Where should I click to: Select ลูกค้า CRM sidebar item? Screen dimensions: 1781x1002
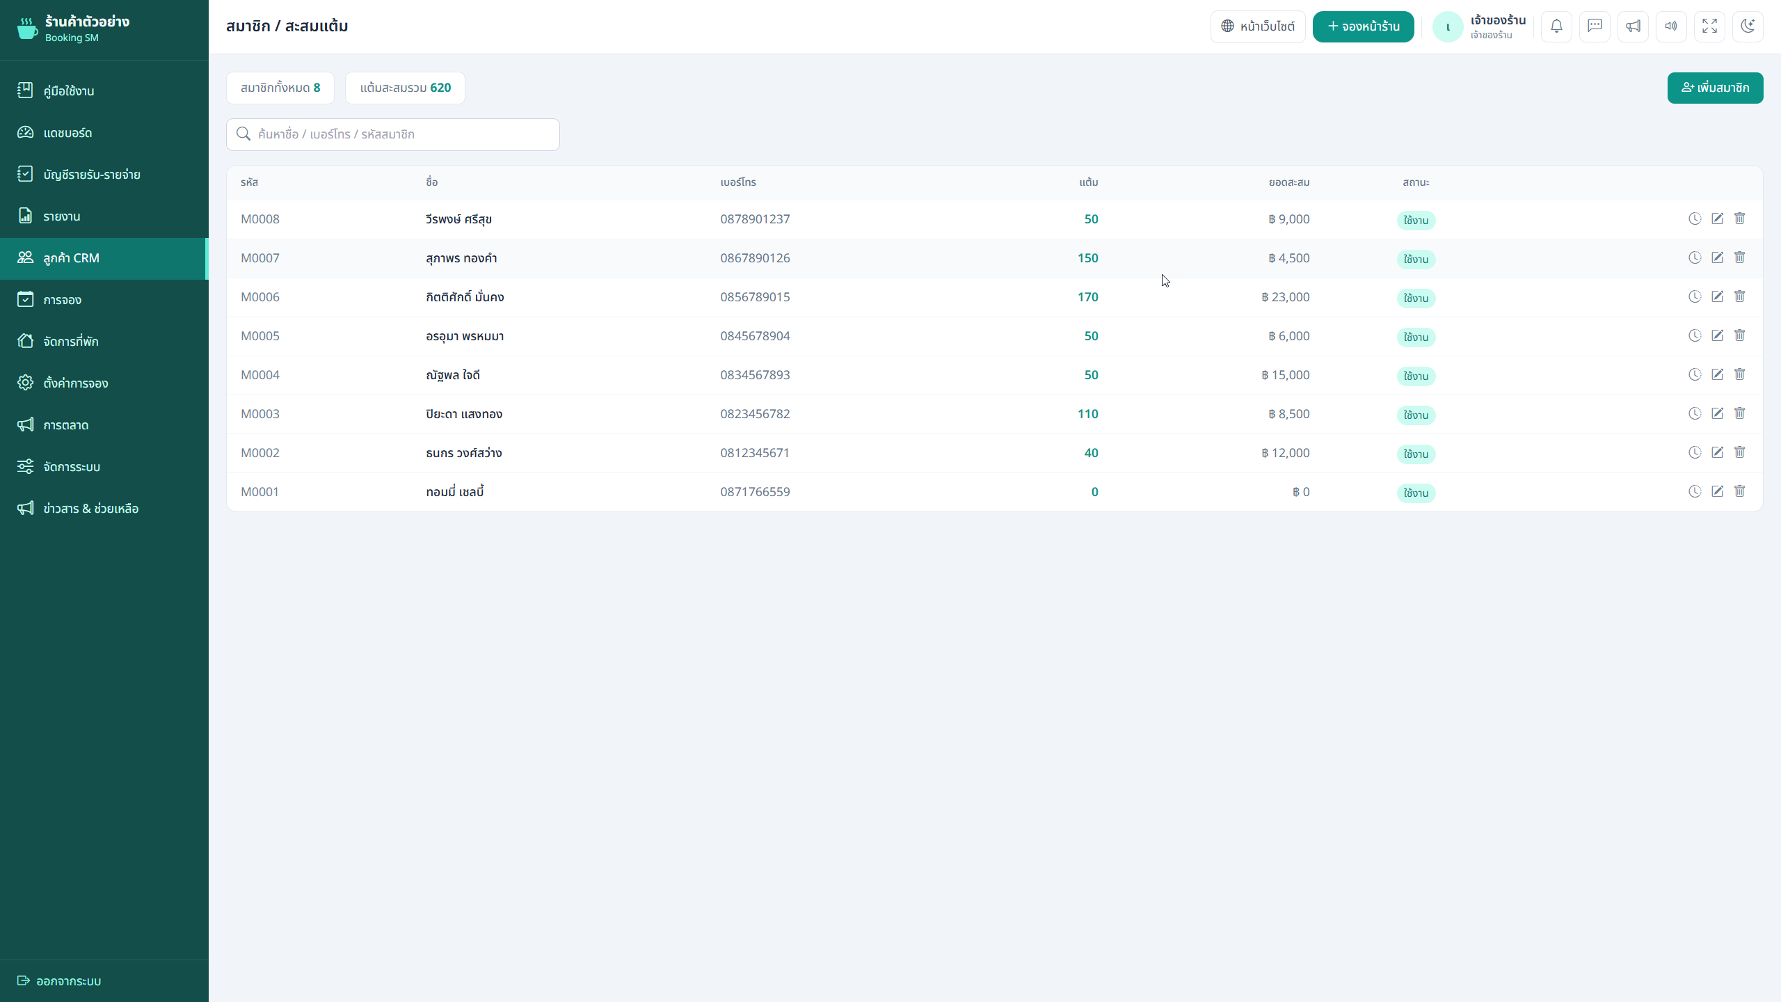(104, 258)
